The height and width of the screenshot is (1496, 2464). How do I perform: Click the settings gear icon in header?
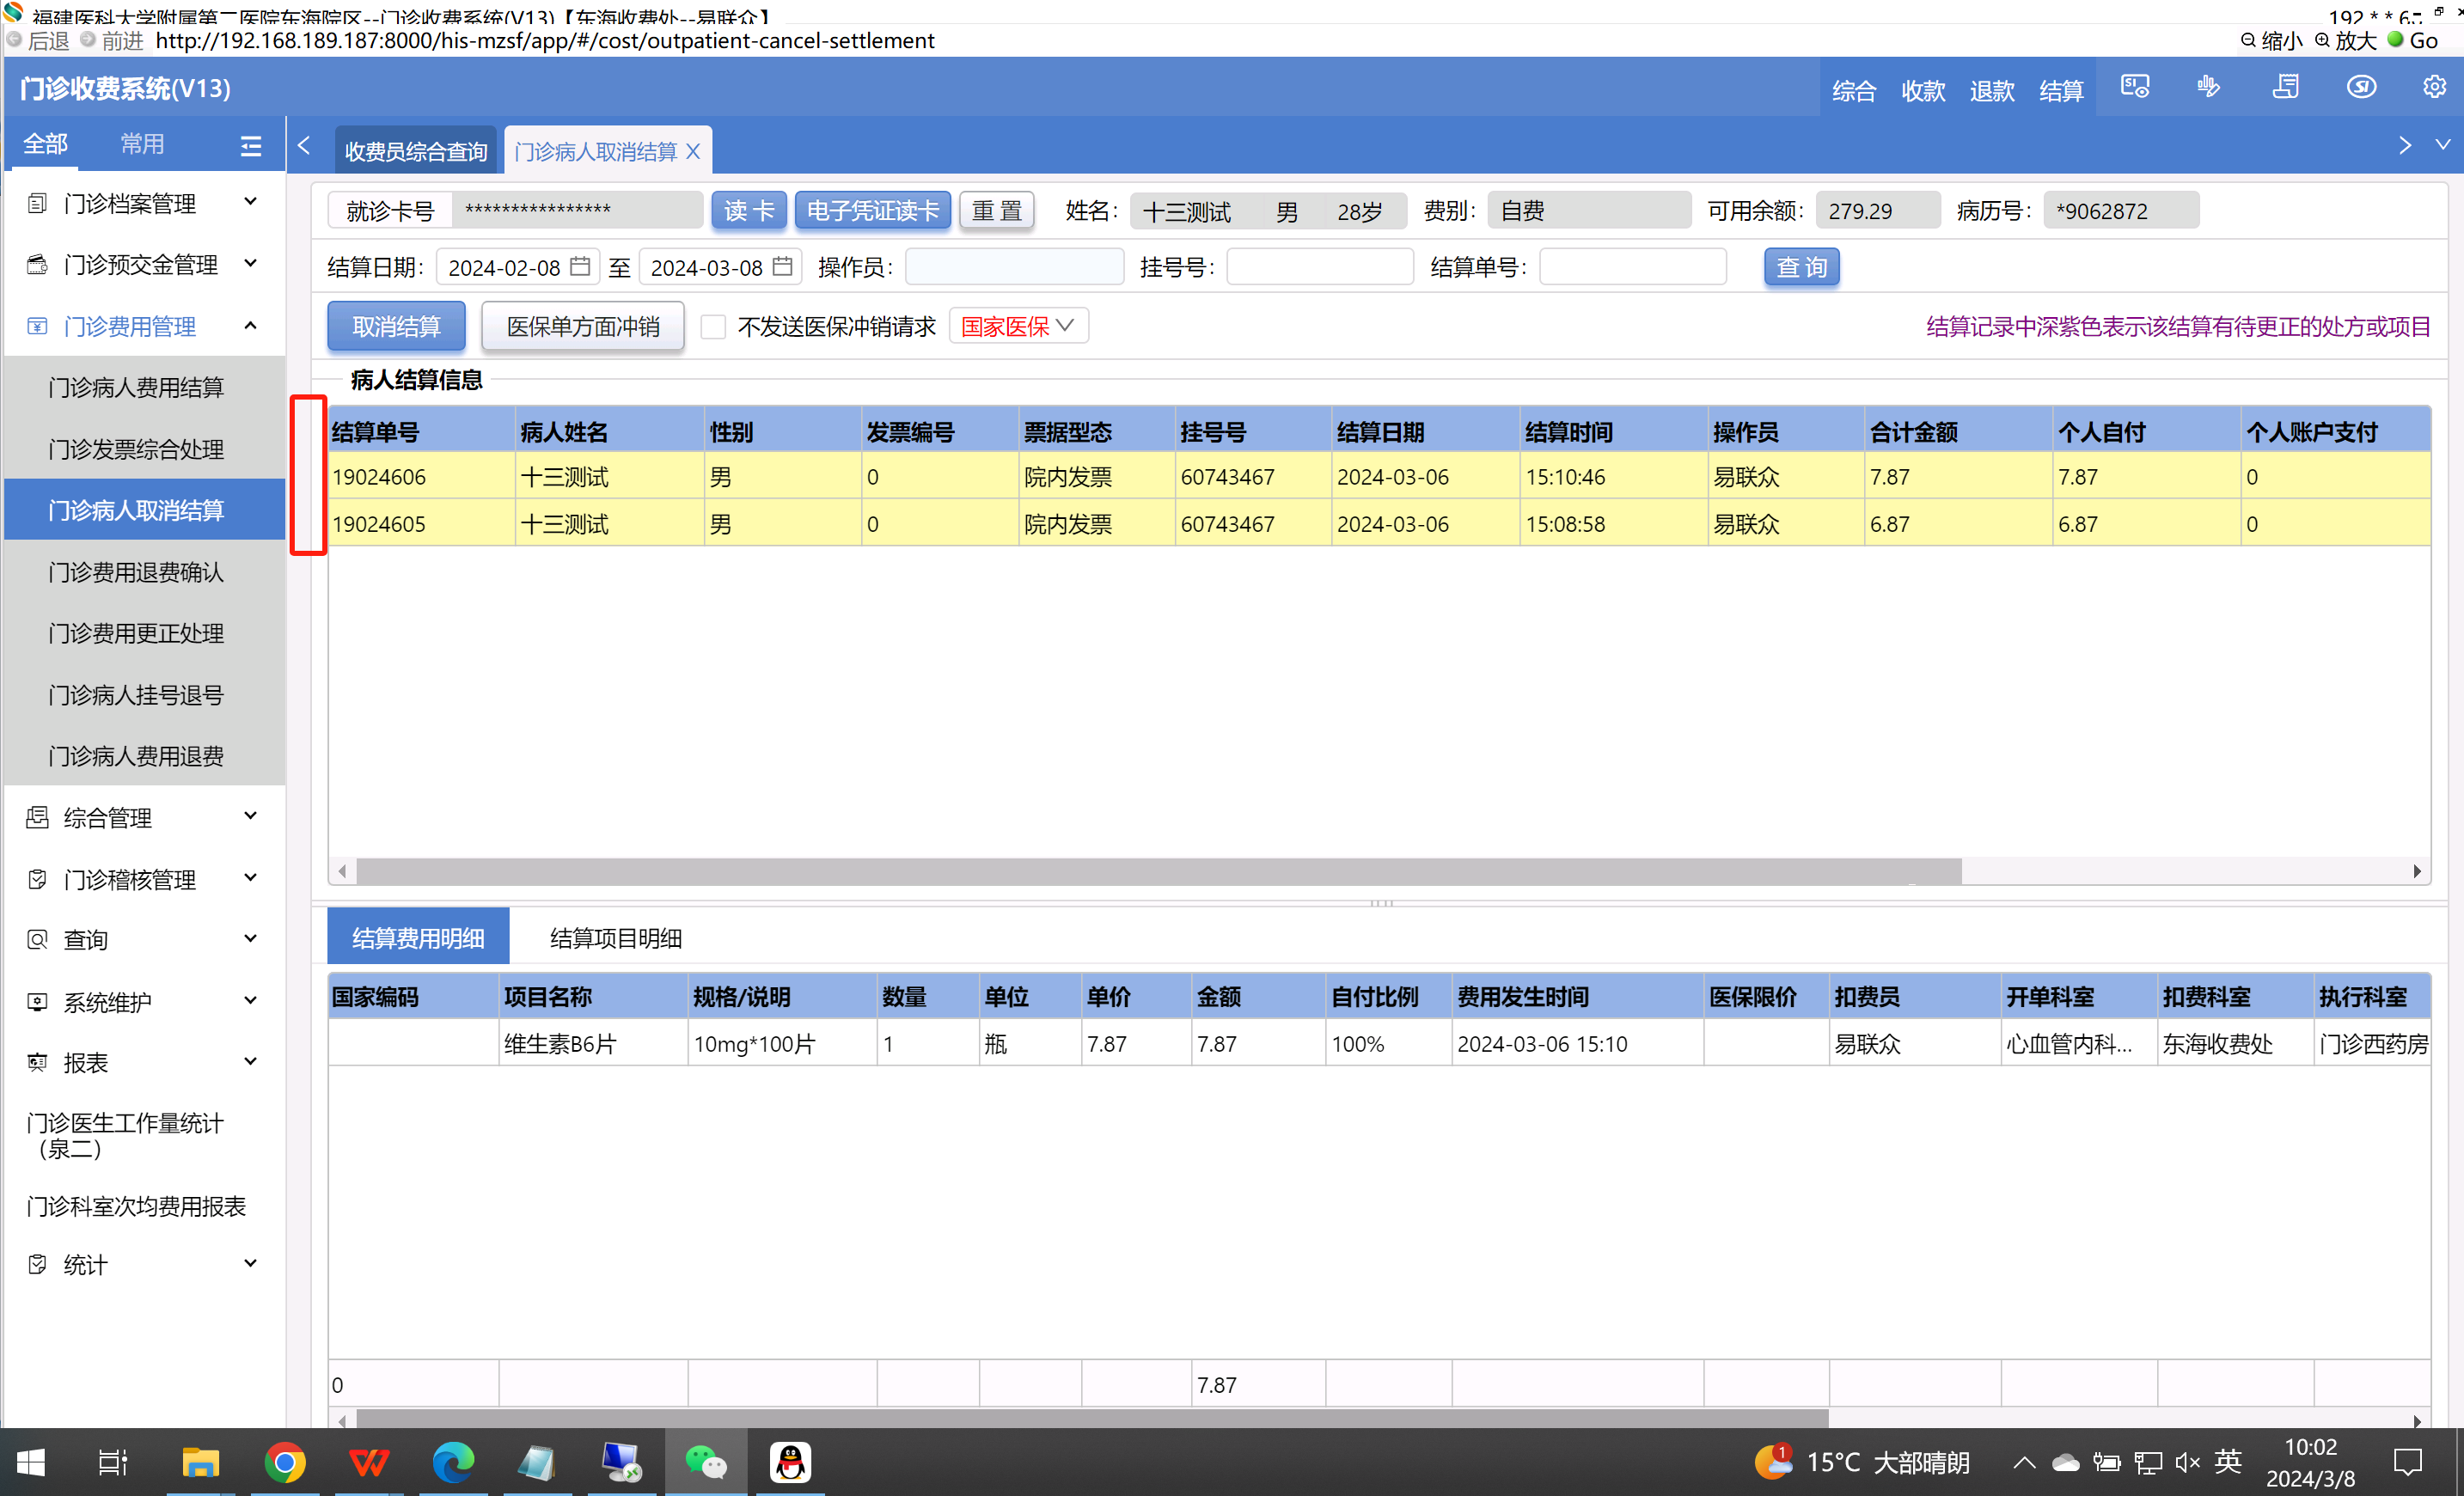(x=2433, y=87)
